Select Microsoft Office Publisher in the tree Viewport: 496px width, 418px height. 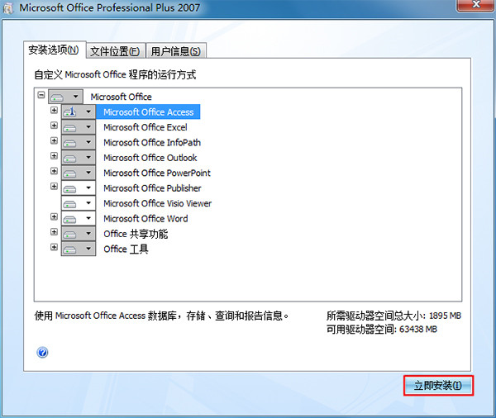(x=152, y=188)
